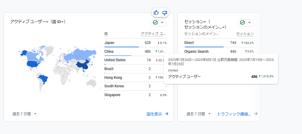
Task: Click the 446 sessions value
Action: click(x=233, y=52)
